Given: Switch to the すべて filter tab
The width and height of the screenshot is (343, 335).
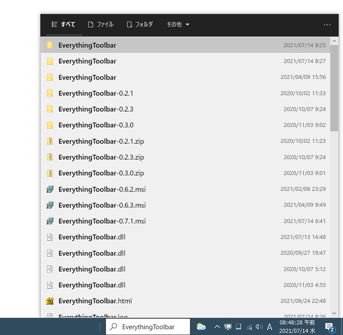Looking at the screenshot, I should click(63, 24).
